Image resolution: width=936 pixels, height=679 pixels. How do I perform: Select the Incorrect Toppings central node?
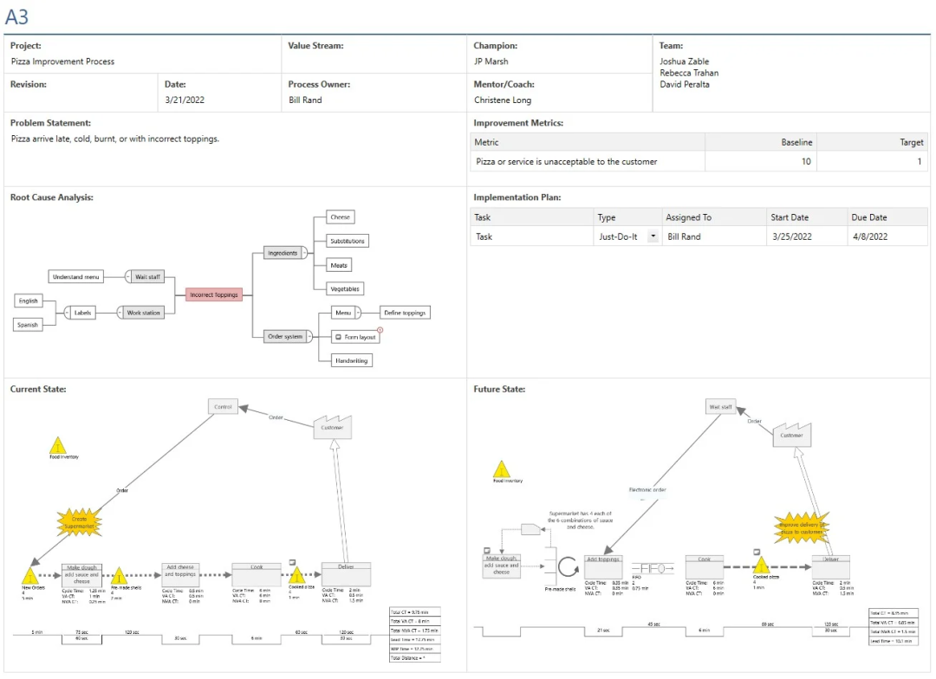[213, 294]
